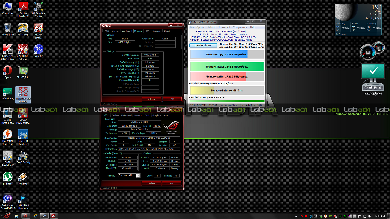390x219 pixels.
Task: Open Submit menu in MaxxMEM
Action: pos(212,27)
